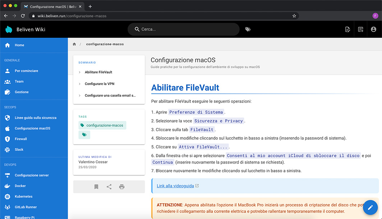Click the browser back arrow
Viewport: 382px width, 219px height.
[6, 16]
